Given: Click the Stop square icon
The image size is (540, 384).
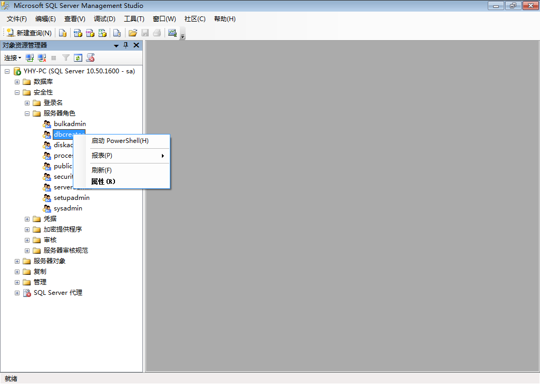Looking at the screenshot, I should coord(54,58).
